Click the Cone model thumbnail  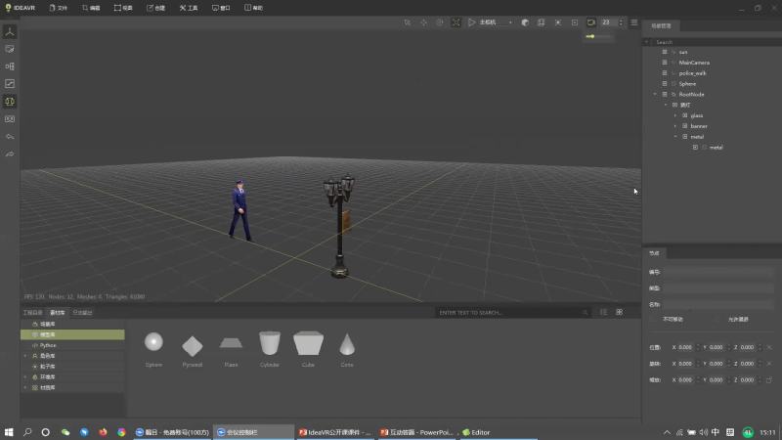347,344
